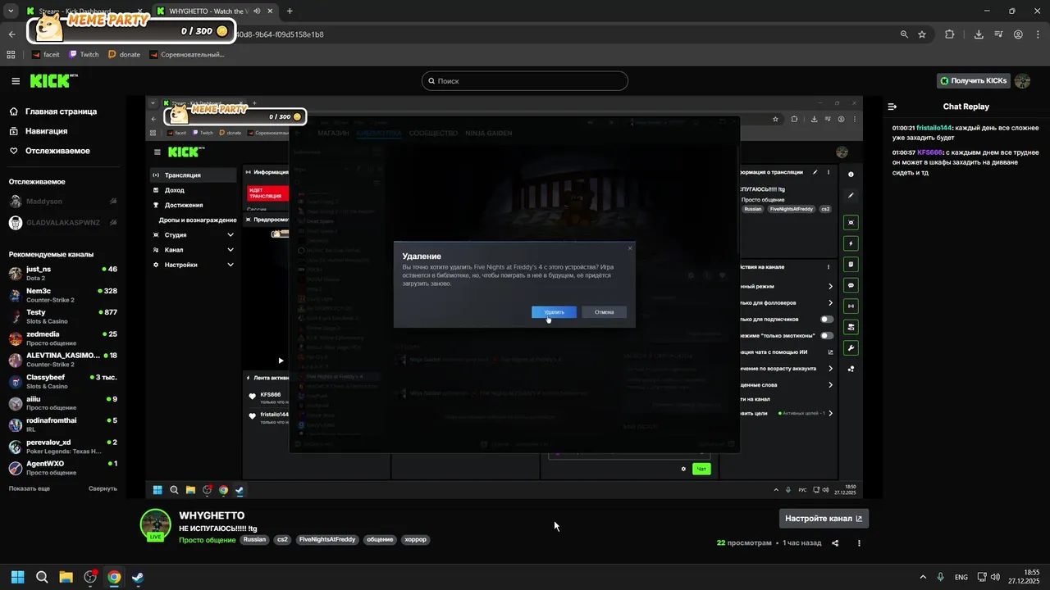Open the Соревновательный bookmark

point(188,54)
